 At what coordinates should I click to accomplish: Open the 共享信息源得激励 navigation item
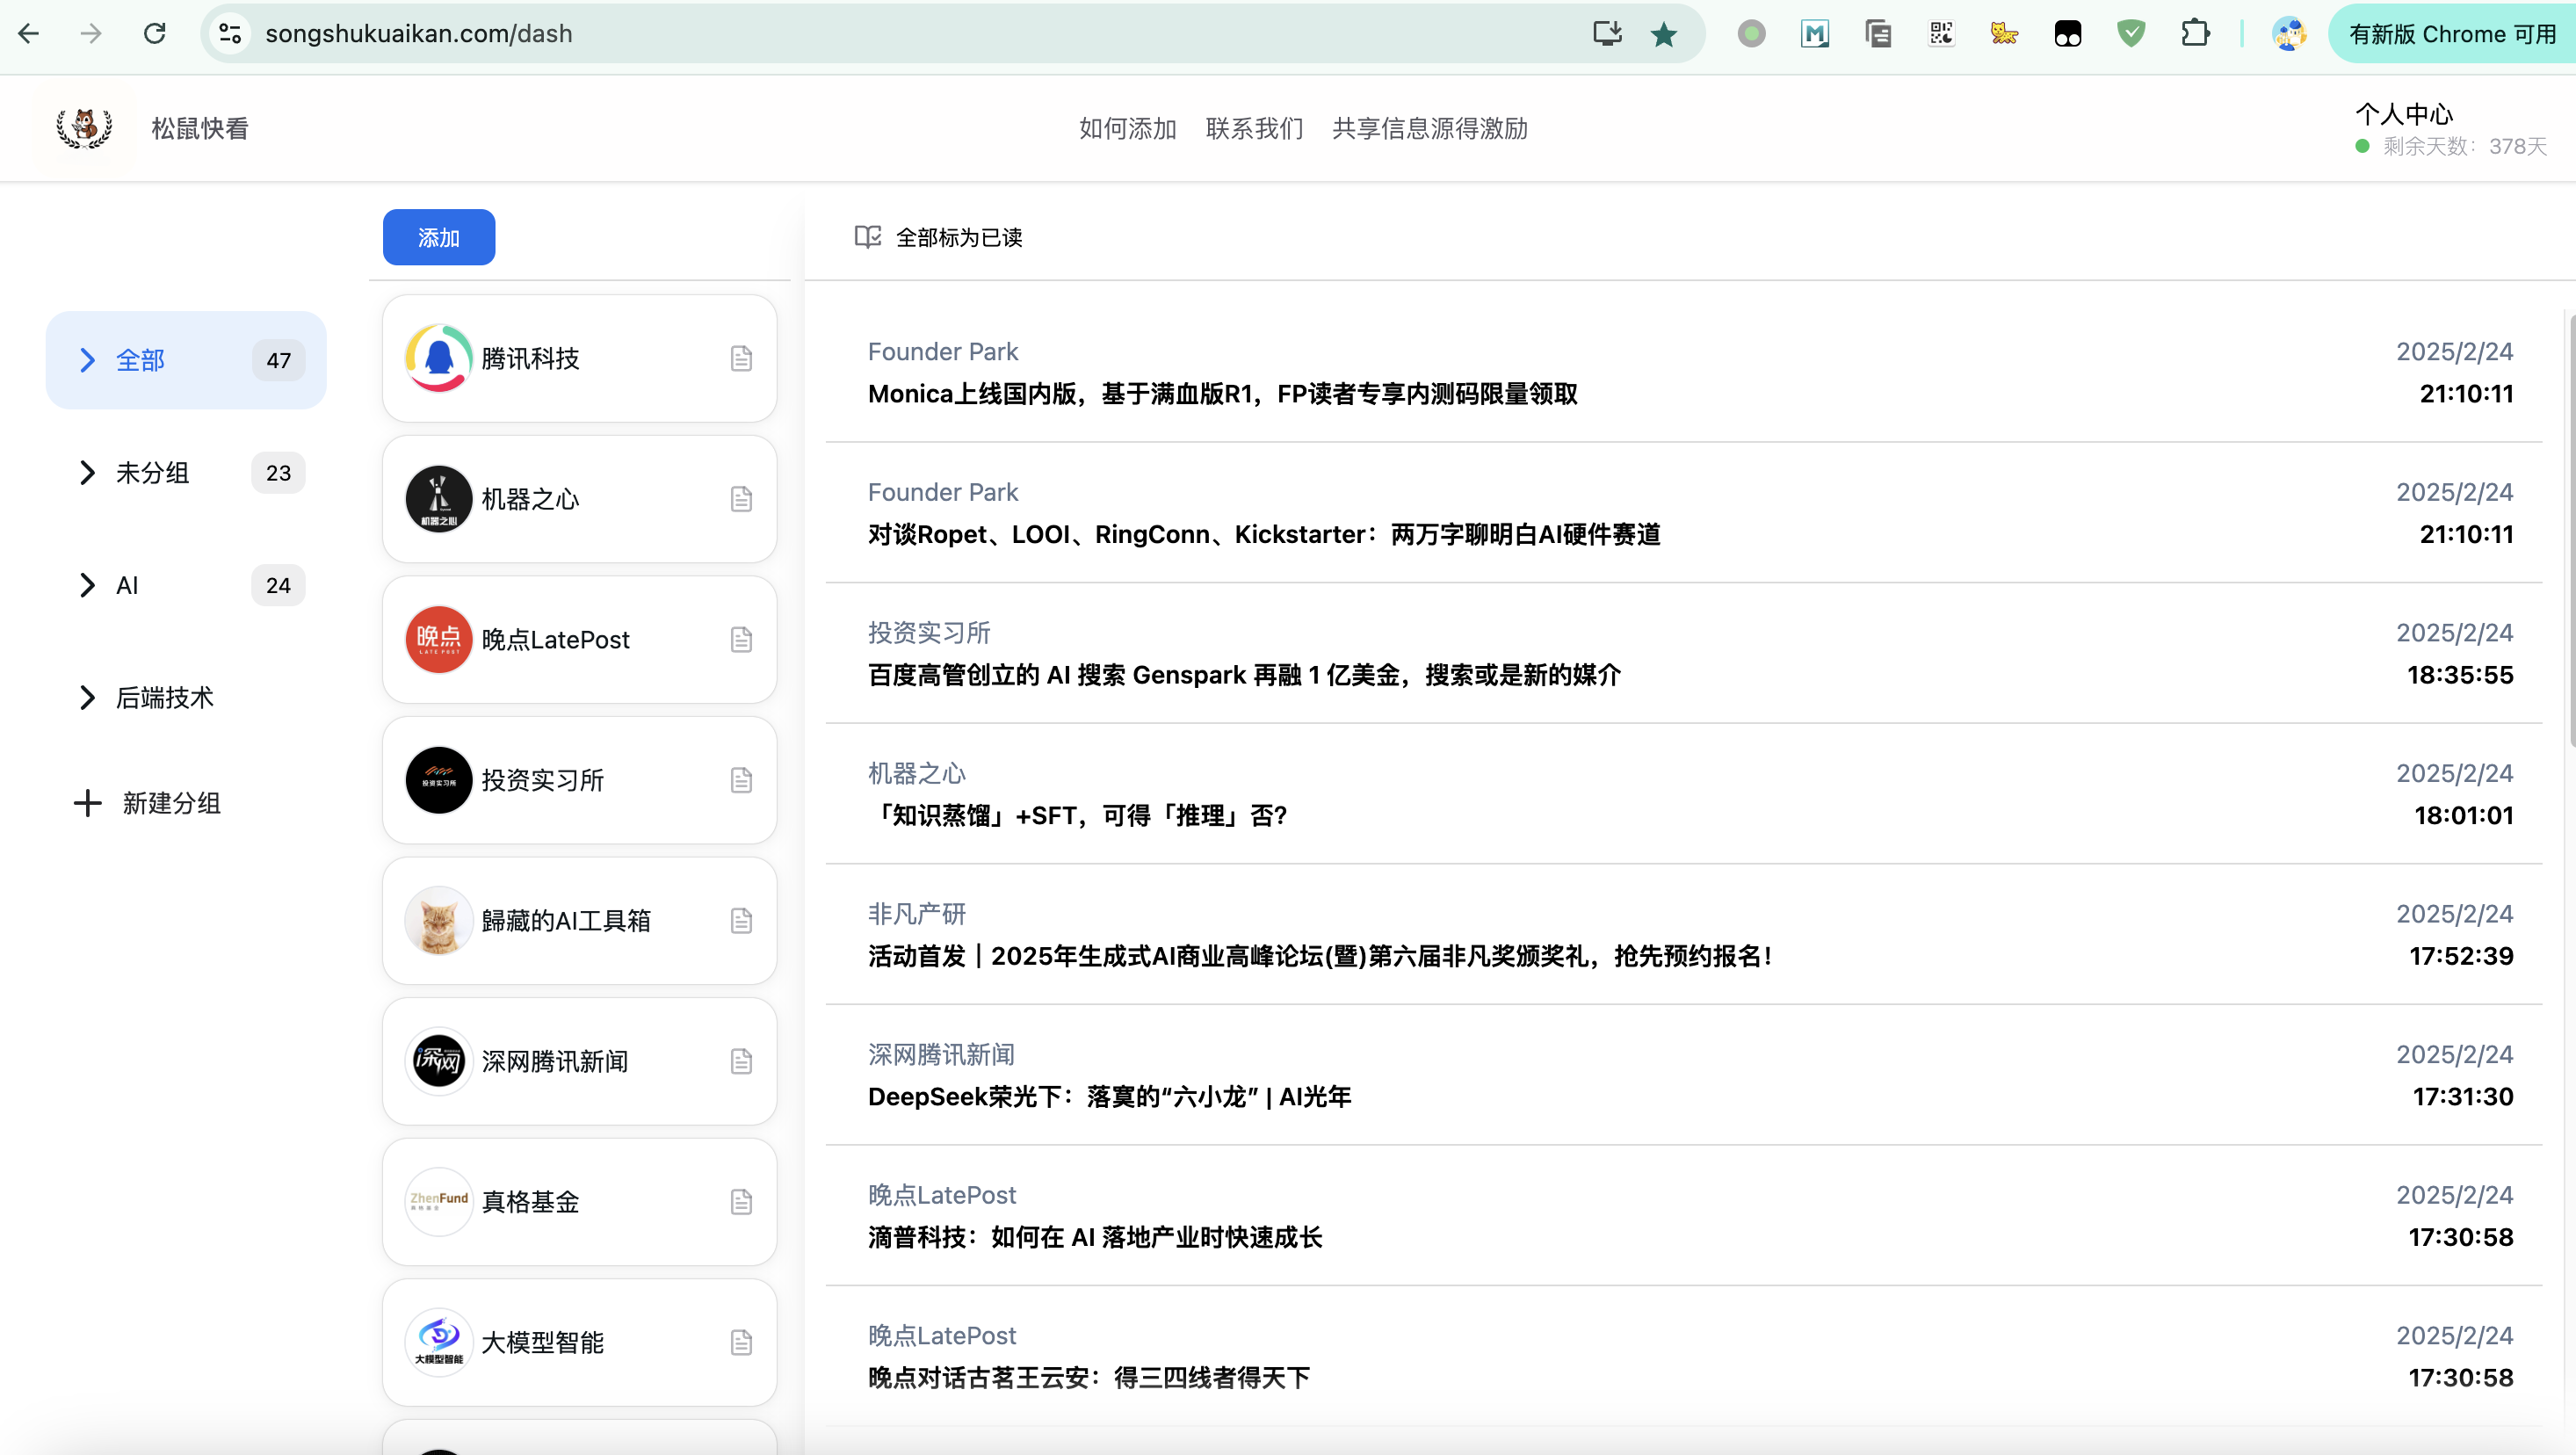tap(1429, 129)
